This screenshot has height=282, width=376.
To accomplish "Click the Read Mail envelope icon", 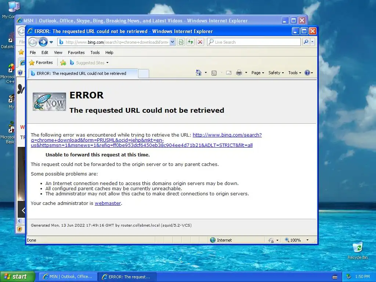I will pos(229,73).
